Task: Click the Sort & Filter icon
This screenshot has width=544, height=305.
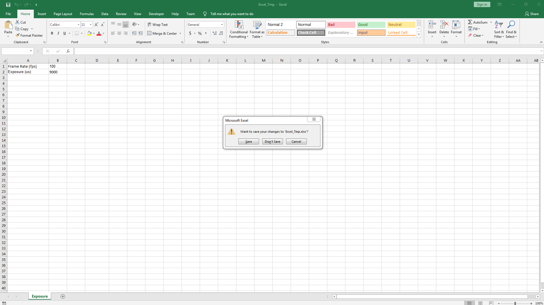Action: [499, 24]
